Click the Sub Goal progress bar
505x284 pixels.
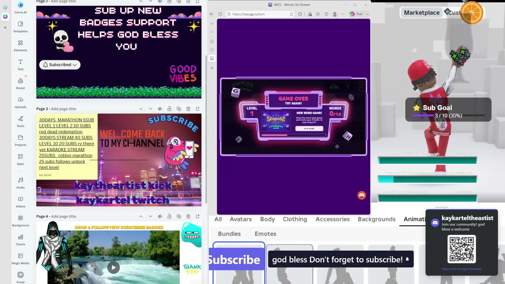[x=448, y=116]
